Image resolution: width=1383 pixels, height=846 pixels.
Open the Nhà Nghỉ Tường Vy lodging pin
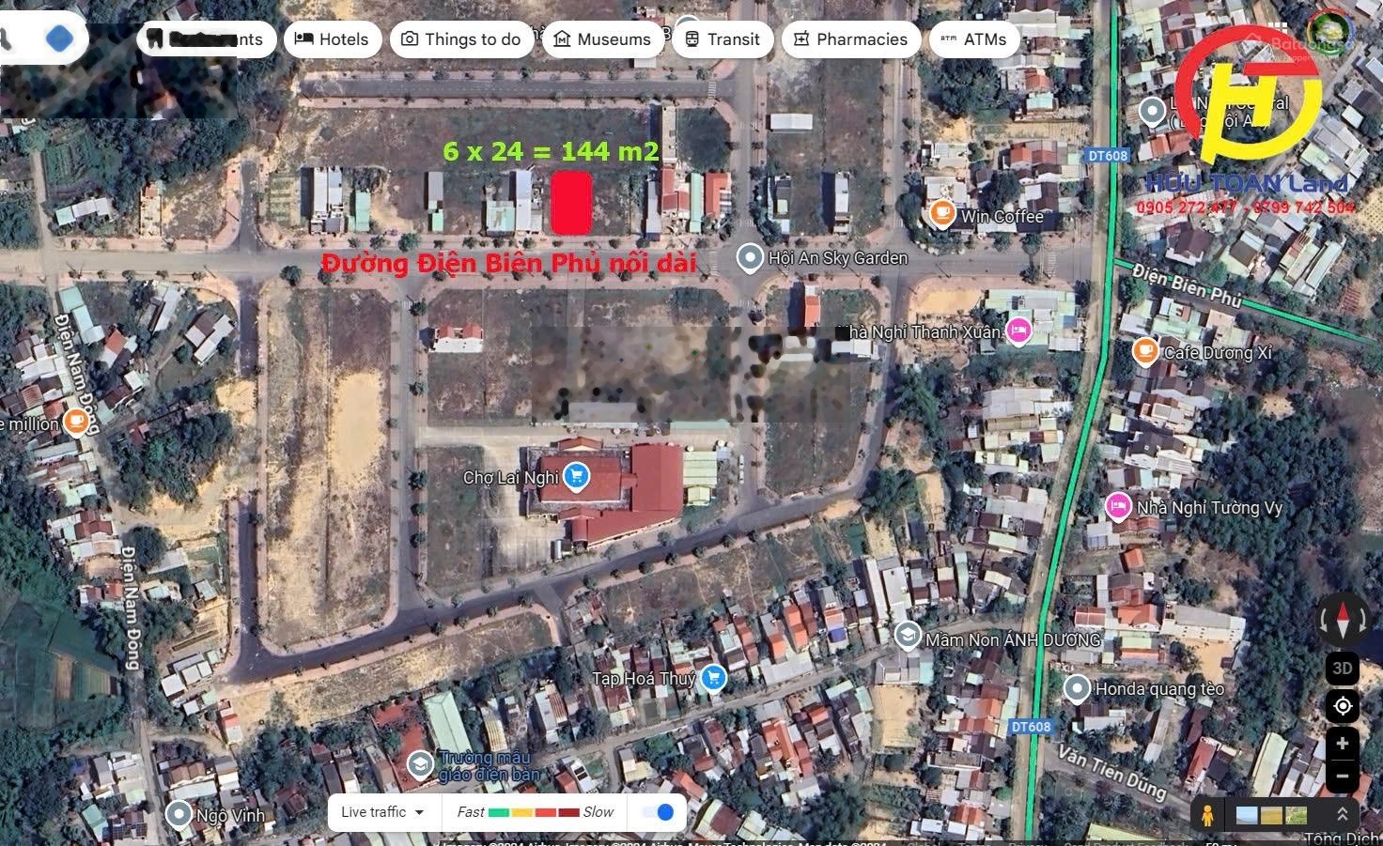point(1117,506)
